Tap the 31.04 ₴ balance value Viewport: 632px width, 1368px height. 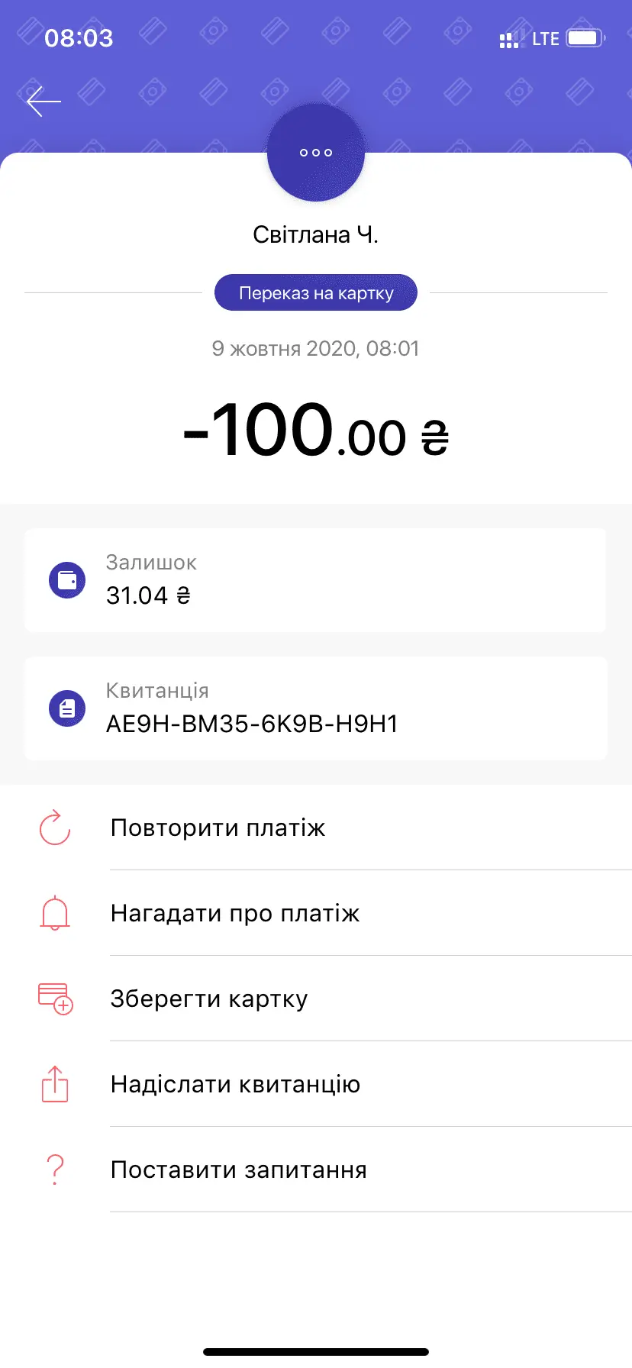pos(148,595)
